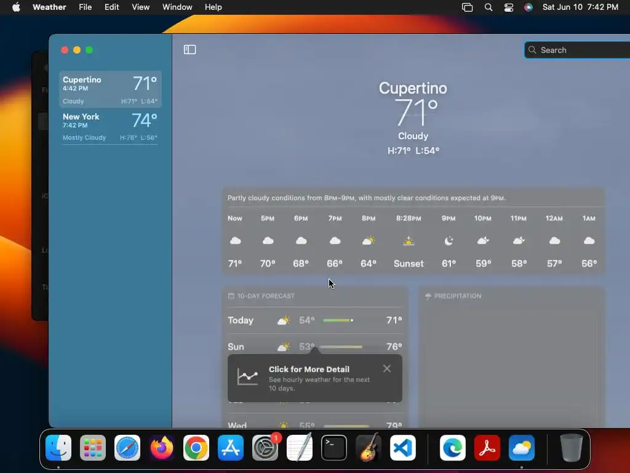Open Spotlight search in menu bar
630x473 pixels.
click(x=488, y=7)
